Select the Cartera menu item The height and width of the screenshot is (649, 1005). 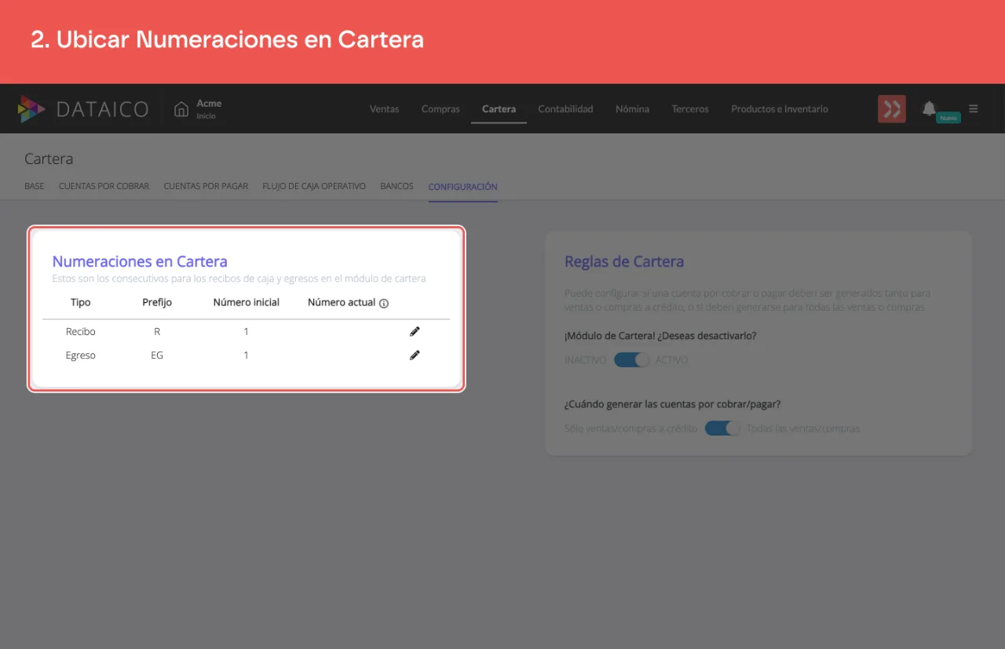(x=499, y=109)
